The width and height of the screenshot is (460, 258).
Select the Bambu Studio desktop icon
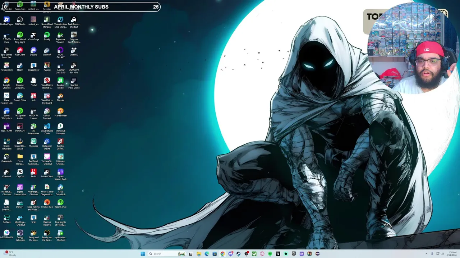pos(60,83)
